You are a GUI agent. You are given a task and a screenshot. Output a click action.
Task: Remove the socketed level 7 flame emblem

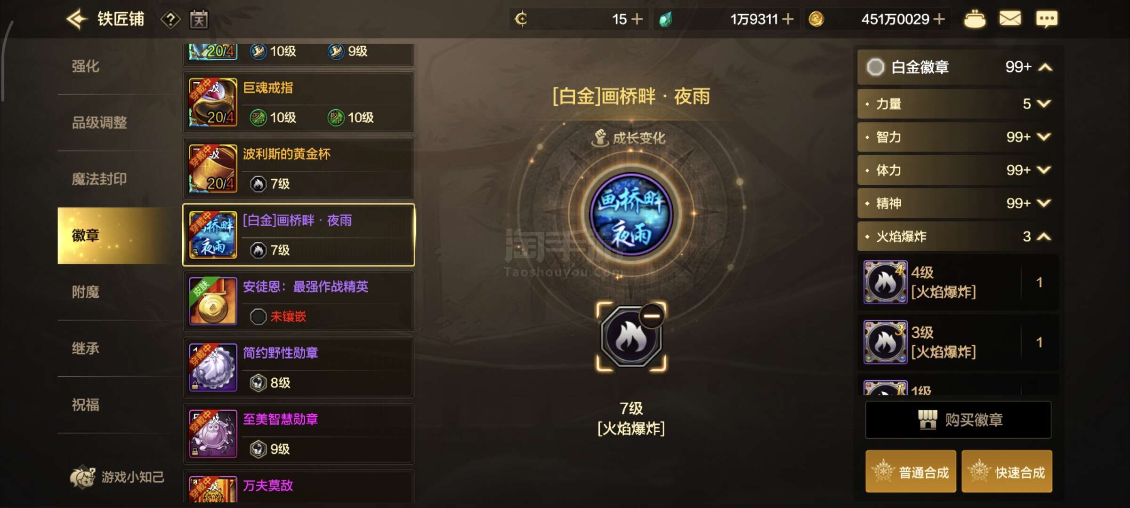[x=652, y=316]
